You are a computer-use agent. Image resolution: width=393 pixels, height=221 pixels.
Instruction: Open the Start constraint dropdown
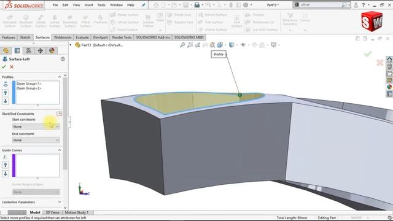tap(36, 126)
